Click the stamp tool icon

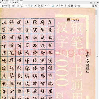(x=72, y=6)
